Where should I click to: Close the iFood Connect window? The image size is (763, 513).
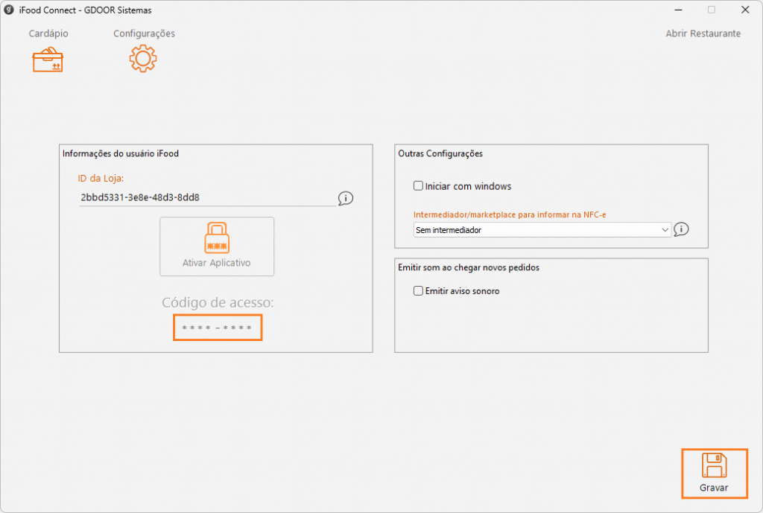point(745,10)
